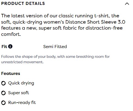Image resolution: width=133 pixels, height=111 pixels.
Task: Open the Fit info icon
Action: click(x=10, y=46)
